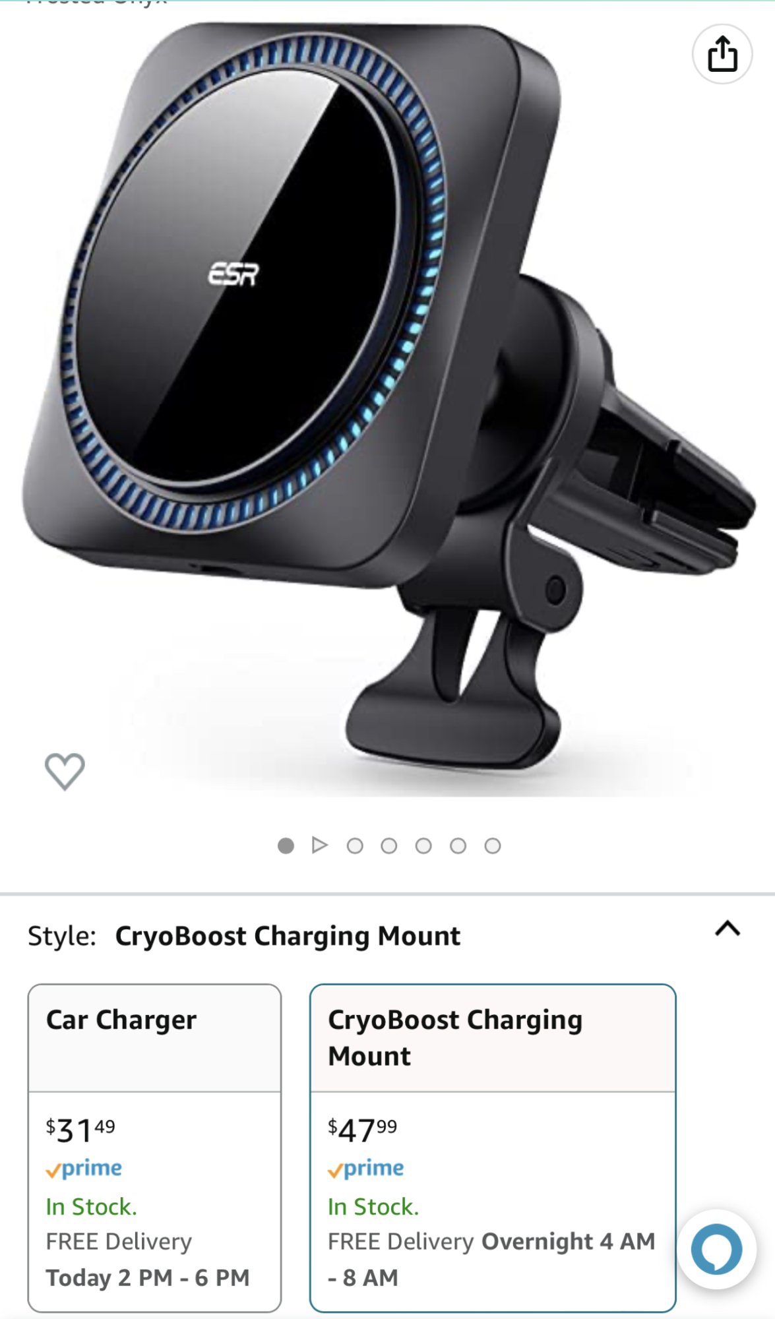Choose the Car Charger style option
Screen dimensions: 775x1319
(154, 1148)
